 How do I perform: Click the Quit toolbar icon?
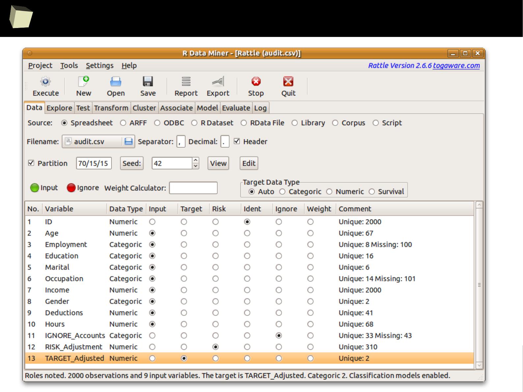coord(288,81)
